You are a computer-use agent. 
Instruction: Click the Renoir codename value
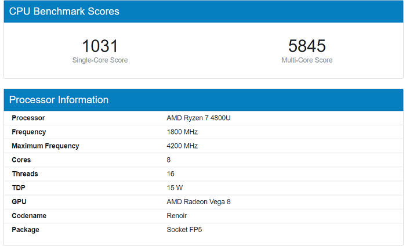(177, 216)
